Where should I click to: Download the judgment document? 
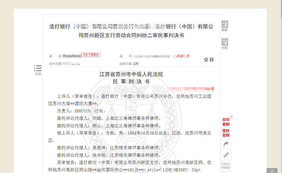(x=206, y=59)
